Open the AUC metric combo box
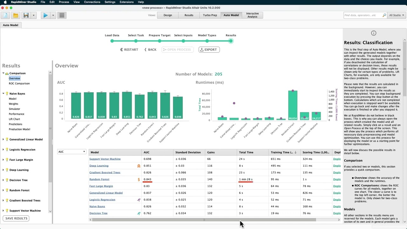The height and width of the screenshot is (229, 407). coord(72,152)
